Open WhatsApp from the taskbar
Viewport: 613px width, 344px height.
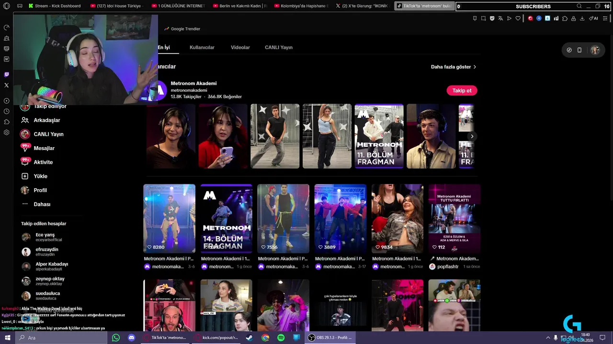(115, 338)
